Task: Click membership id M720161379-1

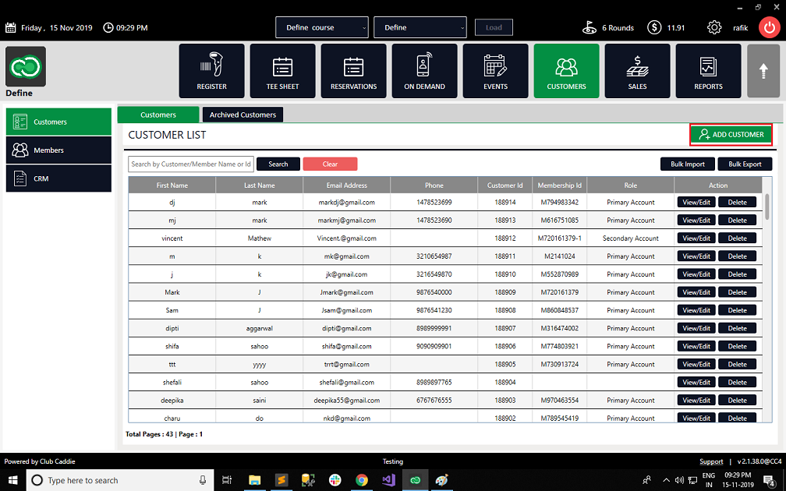Action: 559,238
